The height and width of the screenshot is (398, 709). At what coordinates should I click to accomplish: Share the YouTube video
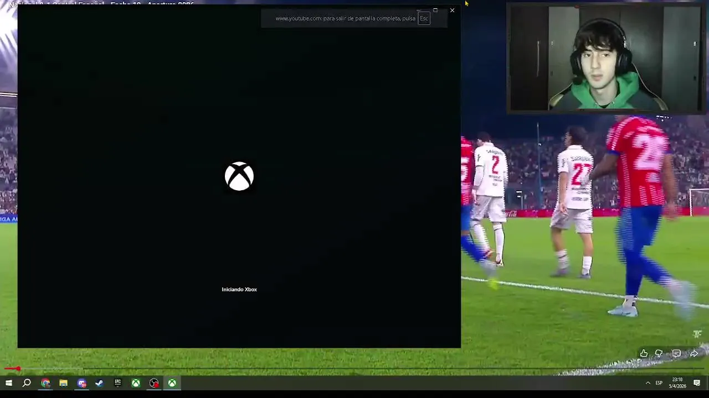(693, 353)
